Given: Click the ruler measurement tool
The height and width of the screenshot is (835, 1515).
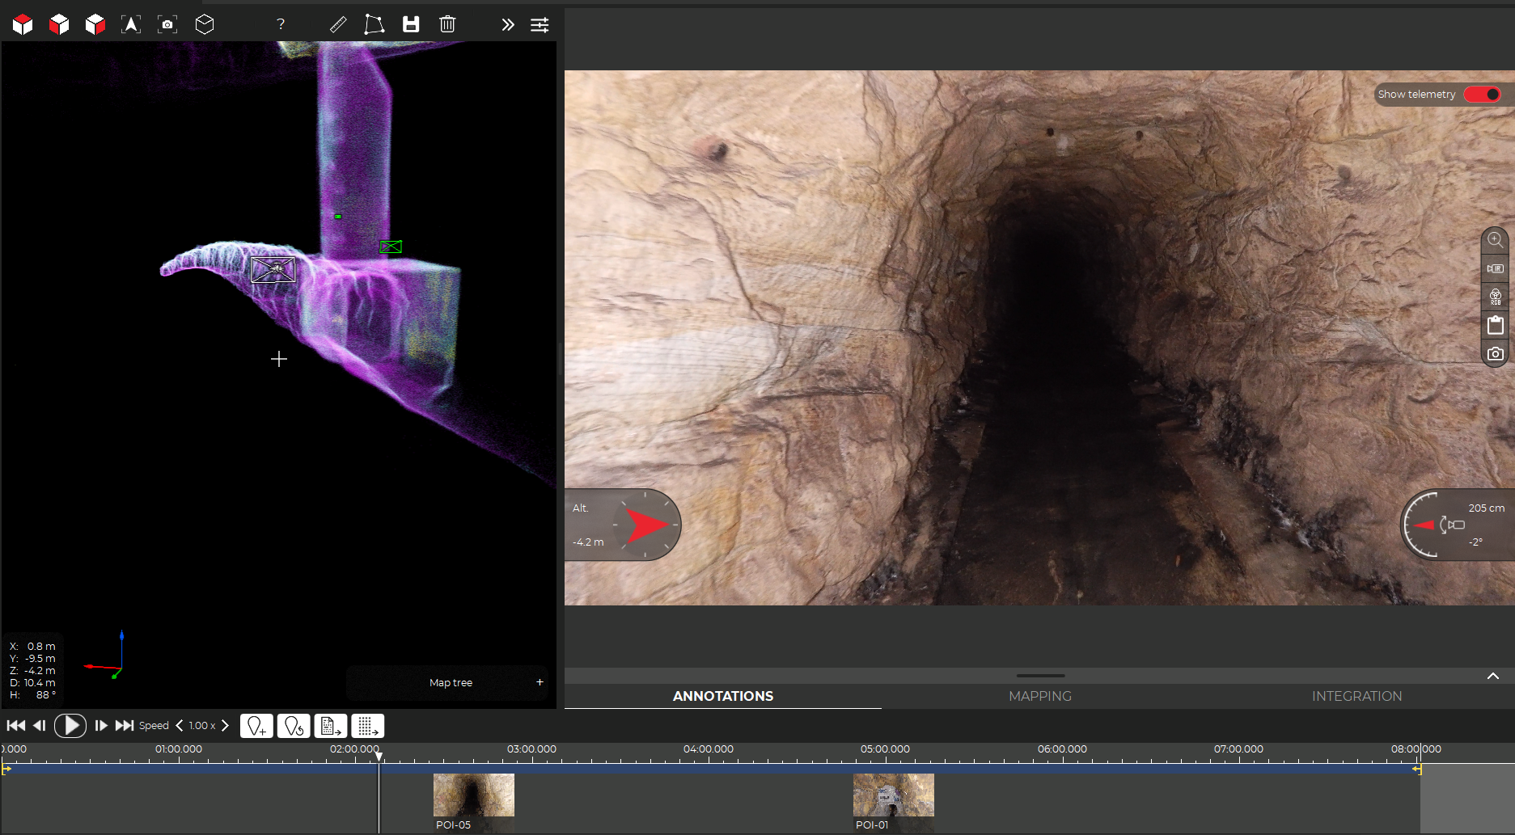Looking at the screenshot, I should tap(338, 24).
